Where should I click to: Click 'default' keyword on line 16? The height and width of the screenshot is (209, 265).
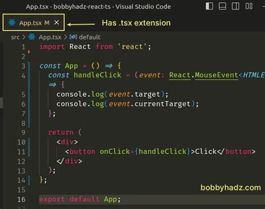84,199
